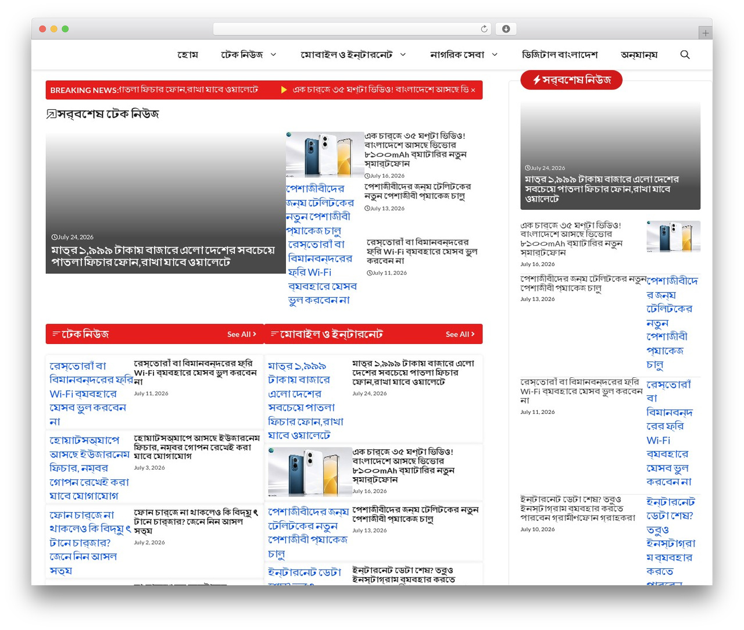Click the breaking news play arrow icon
Image resolution: width=744 pixels, height=630 pixels.
(x=284, y=90)
